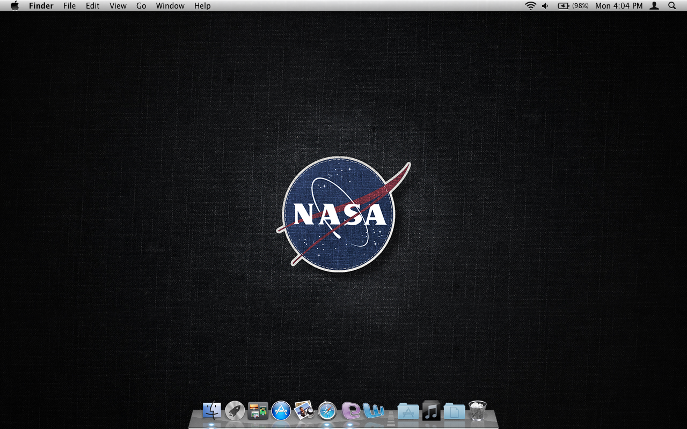The width and height of the screenshot is (687, 429).
Task: Open the user account menu icon
Action: click(x=654, y=6)
